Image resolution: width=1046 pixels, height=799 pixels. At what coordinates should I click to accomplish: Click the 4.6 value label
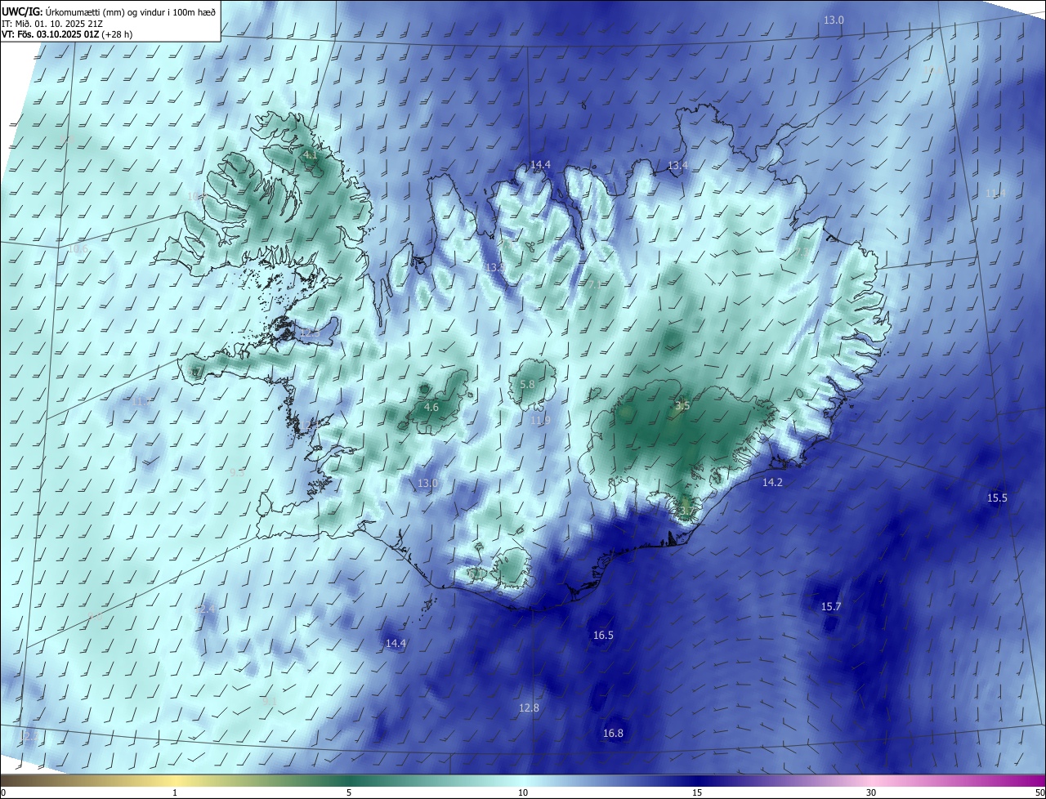431,407
